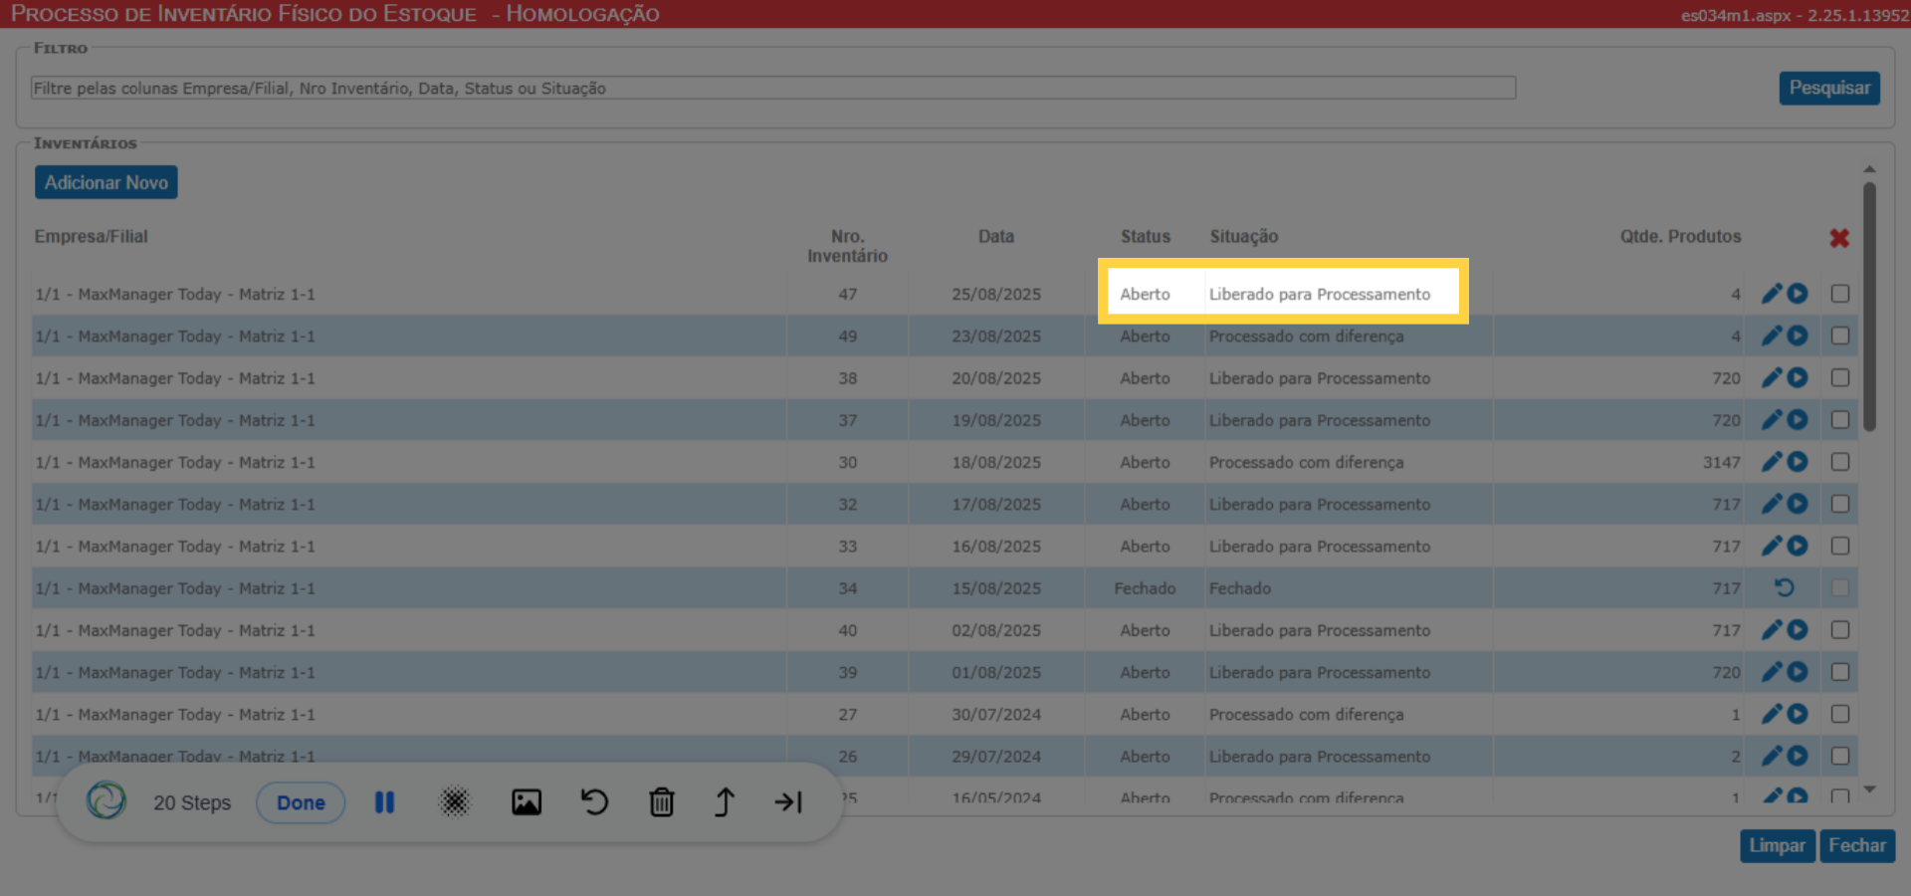This screenshot has height=896, width=1911.
Task: Edit inventory 40 with pencil icon
Action: [x=1772, y=630]
